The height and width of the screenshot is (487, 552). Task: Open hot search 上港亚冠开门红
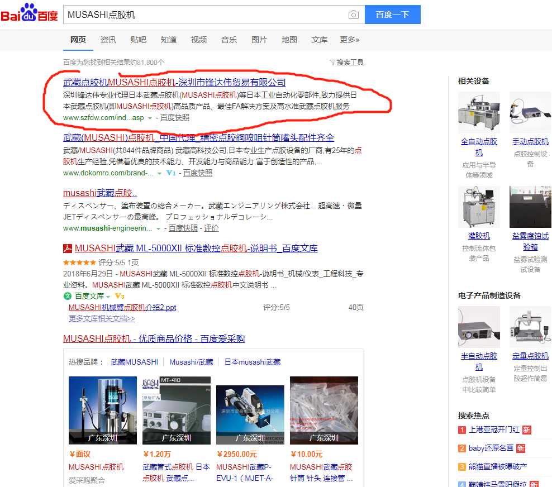[x=494, y=429]
